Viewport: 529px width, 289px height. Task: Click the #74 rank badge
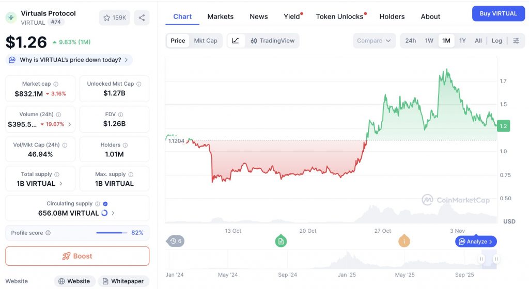coord(56,22)
